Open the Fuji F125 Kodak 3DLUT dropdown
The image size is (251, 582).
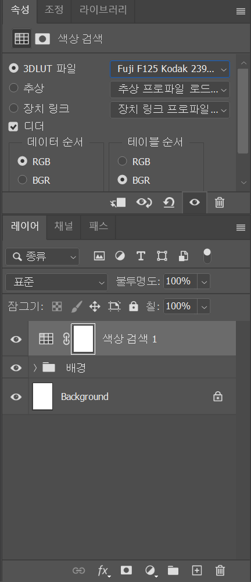(170, 69)
